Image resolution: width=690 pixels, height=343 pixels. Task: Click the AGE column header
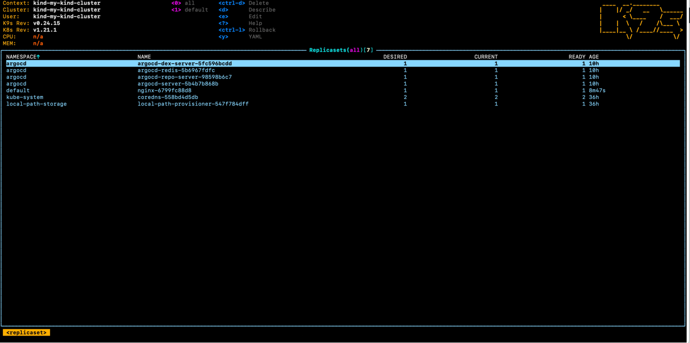pyautogui.click(x=594, y=56)
